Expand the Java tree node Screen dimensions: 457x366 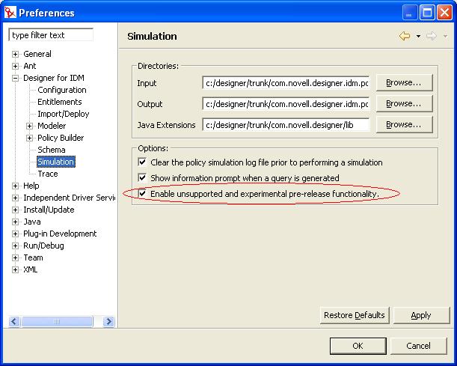click(x=15, y=222)
